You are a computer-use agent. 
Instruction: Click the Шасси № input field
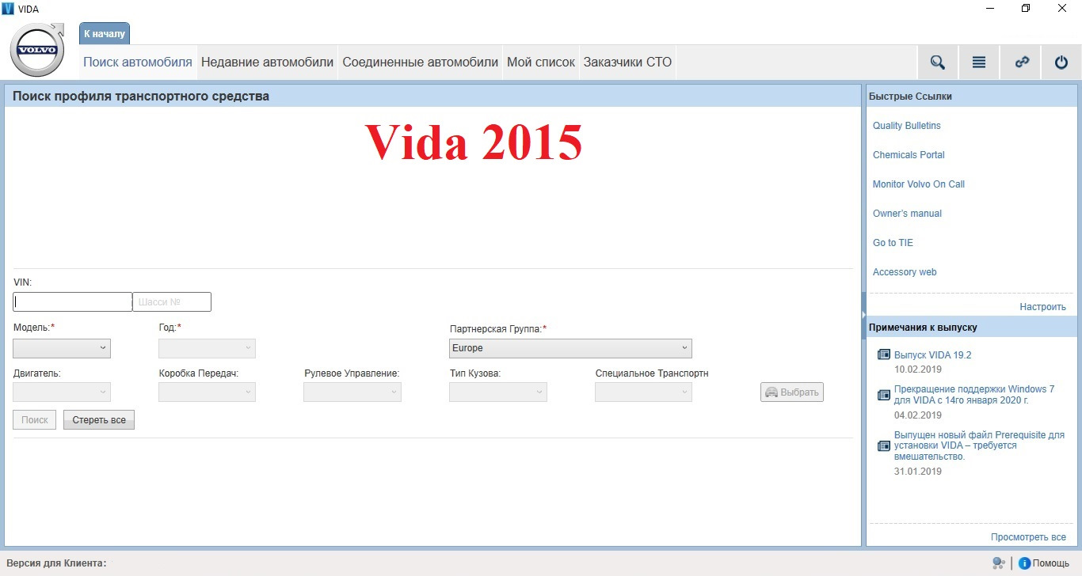pos(172,302)
